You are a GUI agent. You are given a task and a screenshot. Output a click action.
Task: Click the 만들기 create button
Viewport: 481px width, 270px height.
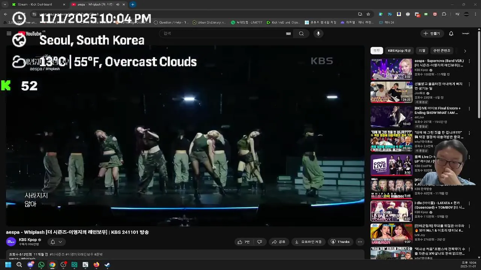click(432, 33)
